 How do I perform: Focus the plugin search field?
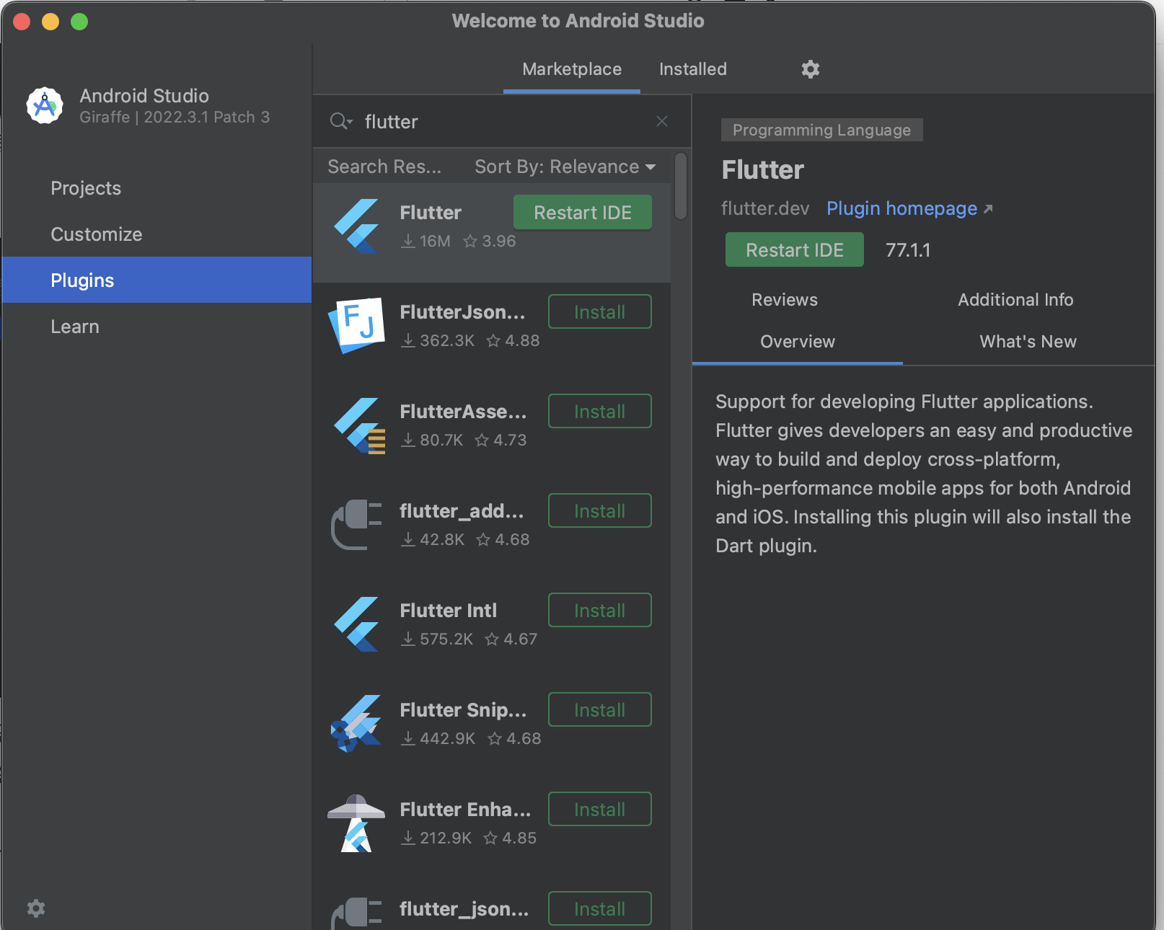pyautogui.click(x=501, y=121)
